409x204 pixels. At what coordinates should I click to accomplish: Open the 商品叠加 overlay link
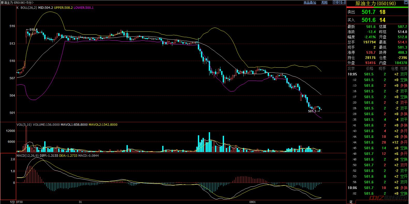[x=310, y=3]
